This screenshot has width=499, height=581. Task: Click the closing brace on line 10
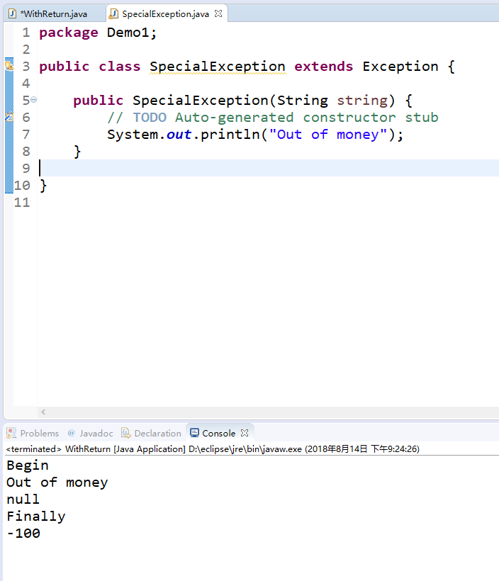(x=43, y=185)
